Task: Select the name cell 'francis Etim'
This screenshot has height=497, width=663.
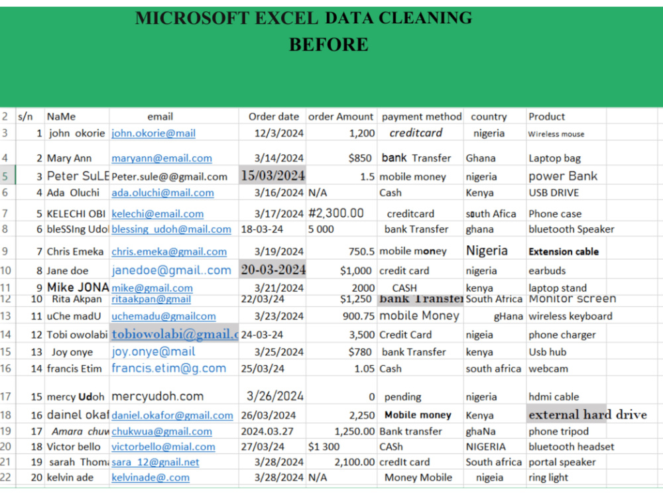Action: (x=77, y=368)
